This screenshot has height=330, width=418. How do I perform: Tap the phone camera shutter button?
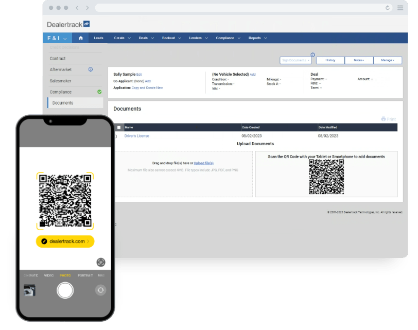65,290
